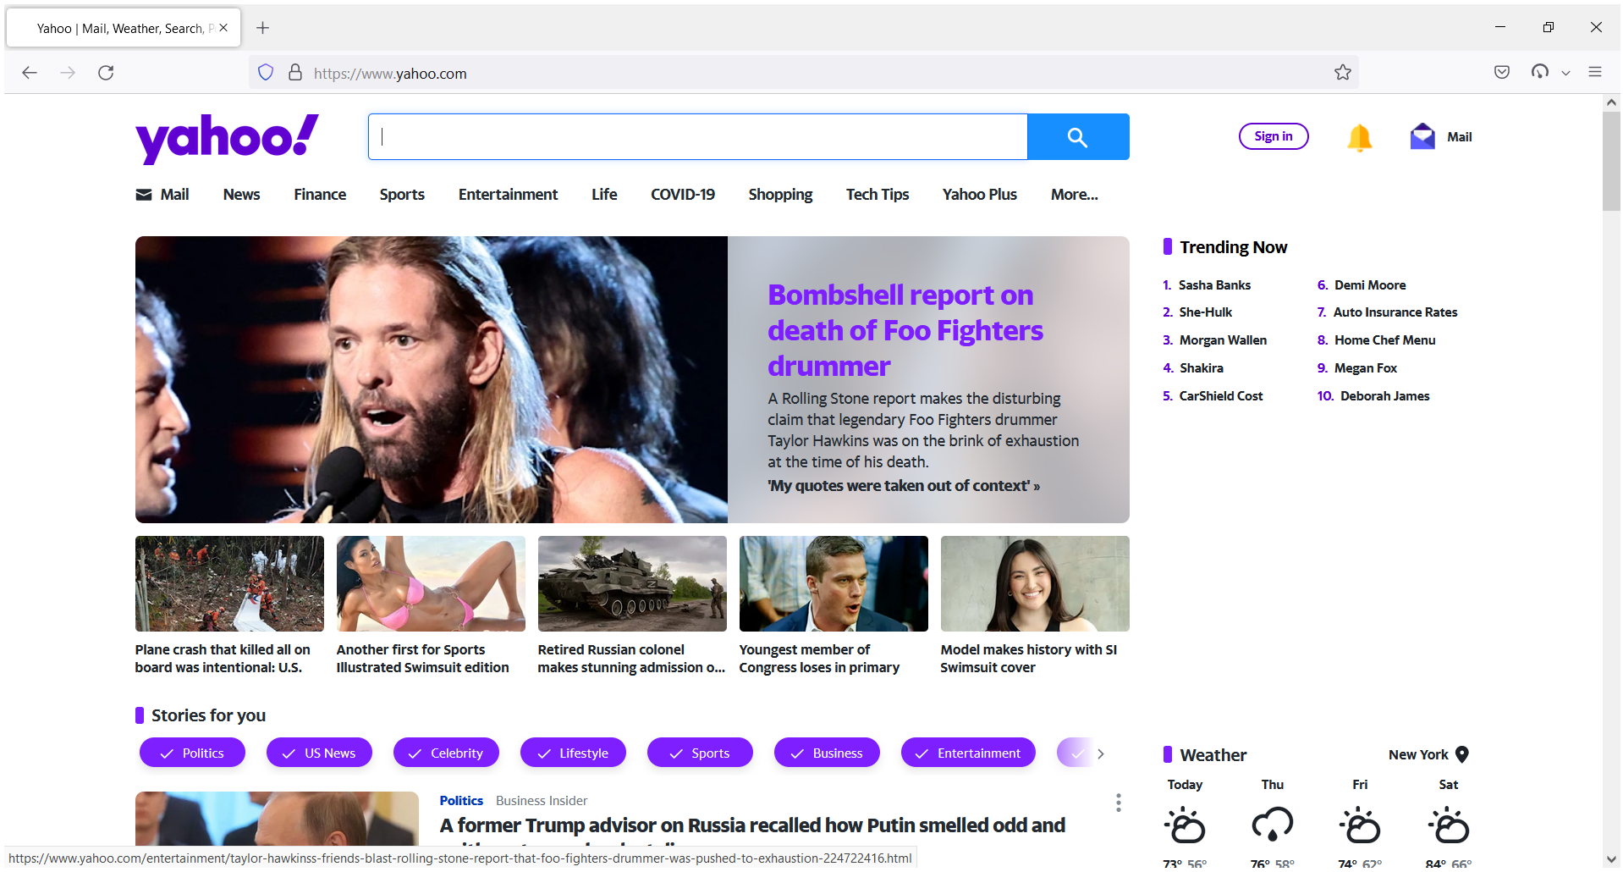The width and height of the screenshot is (1623, 872).
Task: Open the COVID-19 section
Action: point(682,194)
